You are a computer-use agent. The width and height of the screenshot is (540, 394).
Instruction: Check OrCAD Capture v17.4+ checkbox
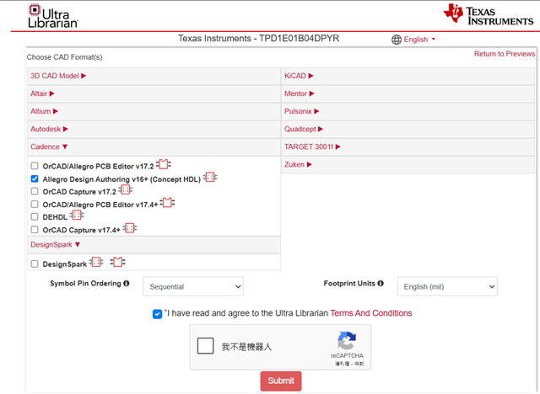(x=35, y=230)
